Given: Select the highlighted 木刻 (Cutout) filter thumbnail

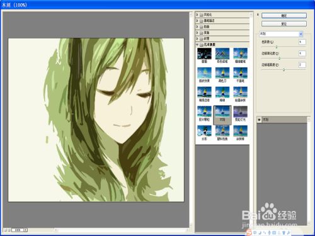Looking at the screenshot, I should (222, 115).
